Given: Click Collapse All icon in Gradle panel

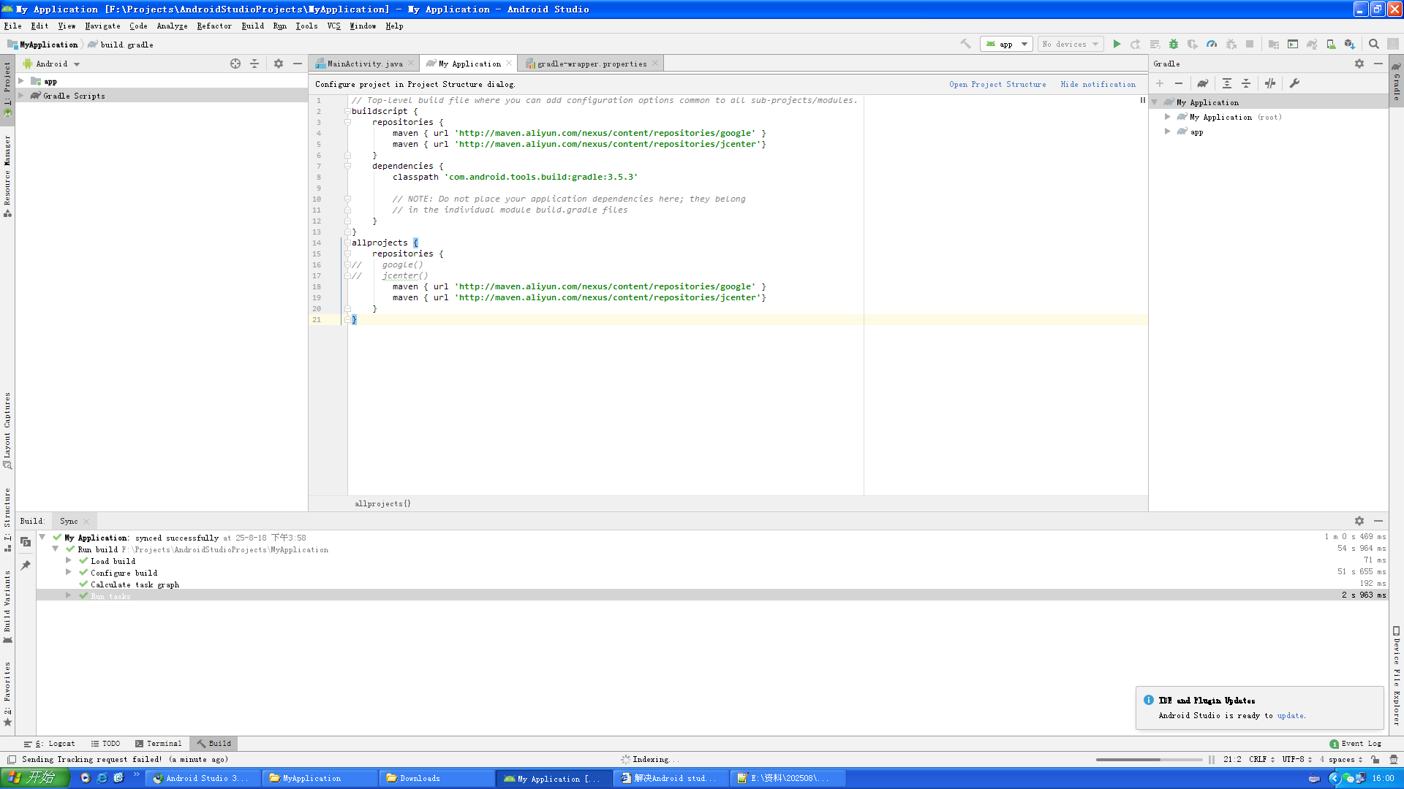Looking at the screenshot, I should pos(1246,83).
